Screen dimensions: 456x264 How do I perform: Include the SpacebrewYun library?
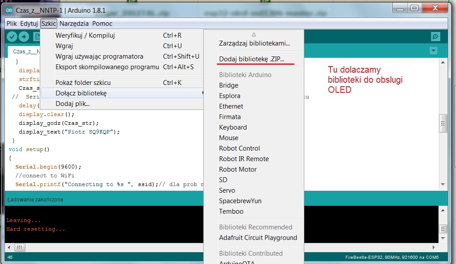(254, 201)
